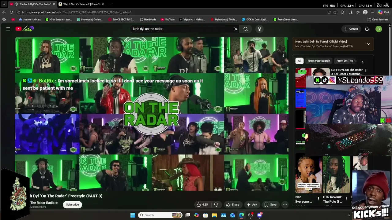Open Buy OBSBOT Tail 2 bookmark
Viewport: 392px width, 220px height.
pos(121,20)
